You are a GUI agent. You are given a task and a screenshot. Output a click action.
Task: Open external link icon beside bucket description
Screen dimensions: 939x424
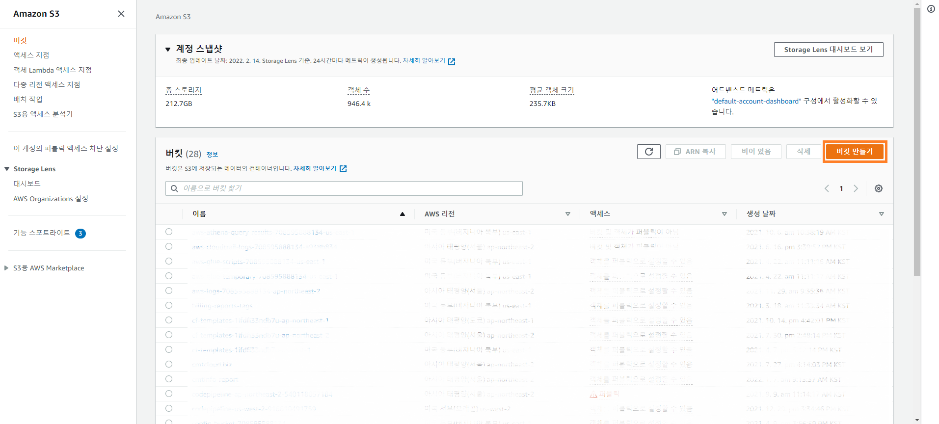pos(343,169)
